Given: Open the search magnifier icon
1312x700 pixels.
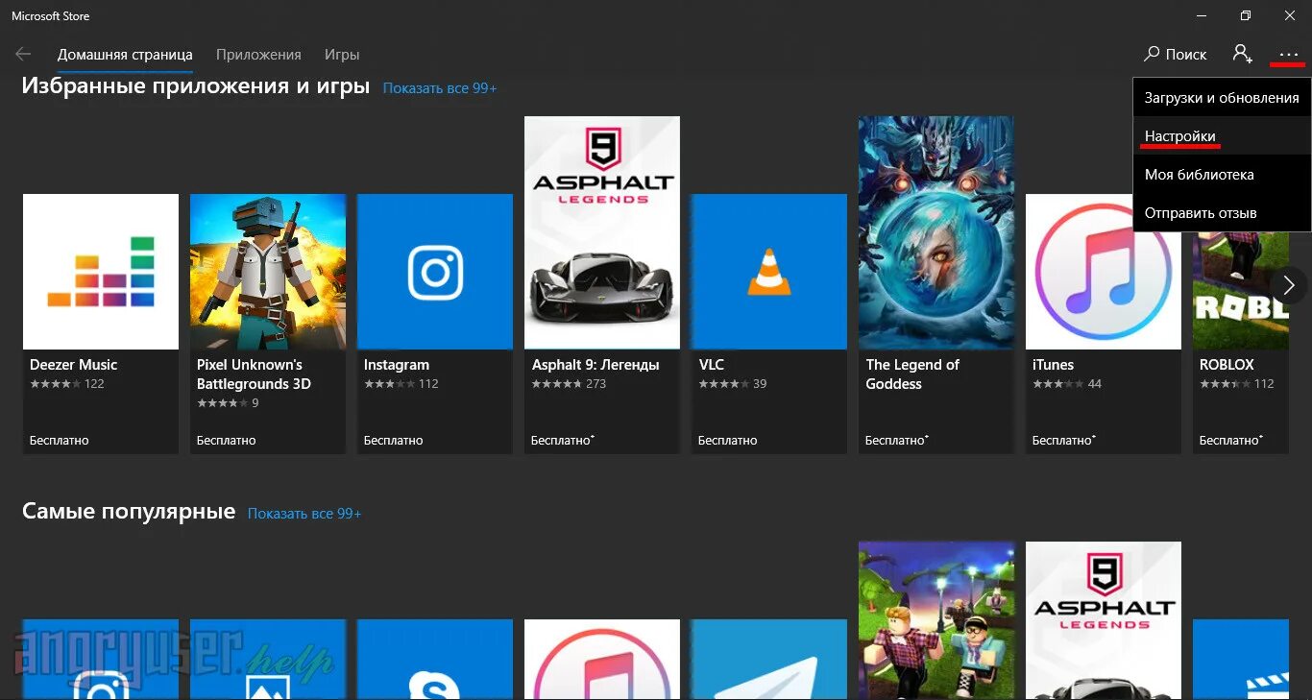Looking at the screenshot, I should [1153, 54].
